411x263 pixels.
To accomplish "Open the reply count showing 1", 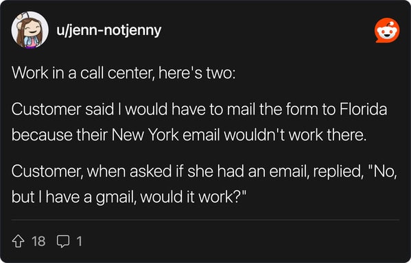I will click(x=80, y=241).
